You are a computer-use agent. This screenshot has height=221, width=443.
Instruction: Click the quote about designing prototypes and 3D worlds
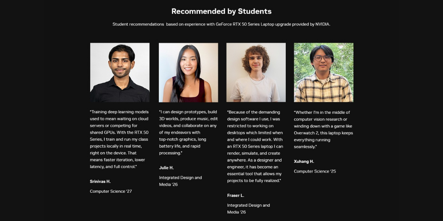click(x=188, y=132)
